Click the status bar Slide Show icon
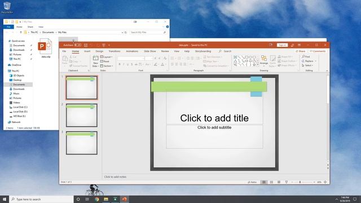The width and height of the screenshot is (361, 203). [287, 182]
